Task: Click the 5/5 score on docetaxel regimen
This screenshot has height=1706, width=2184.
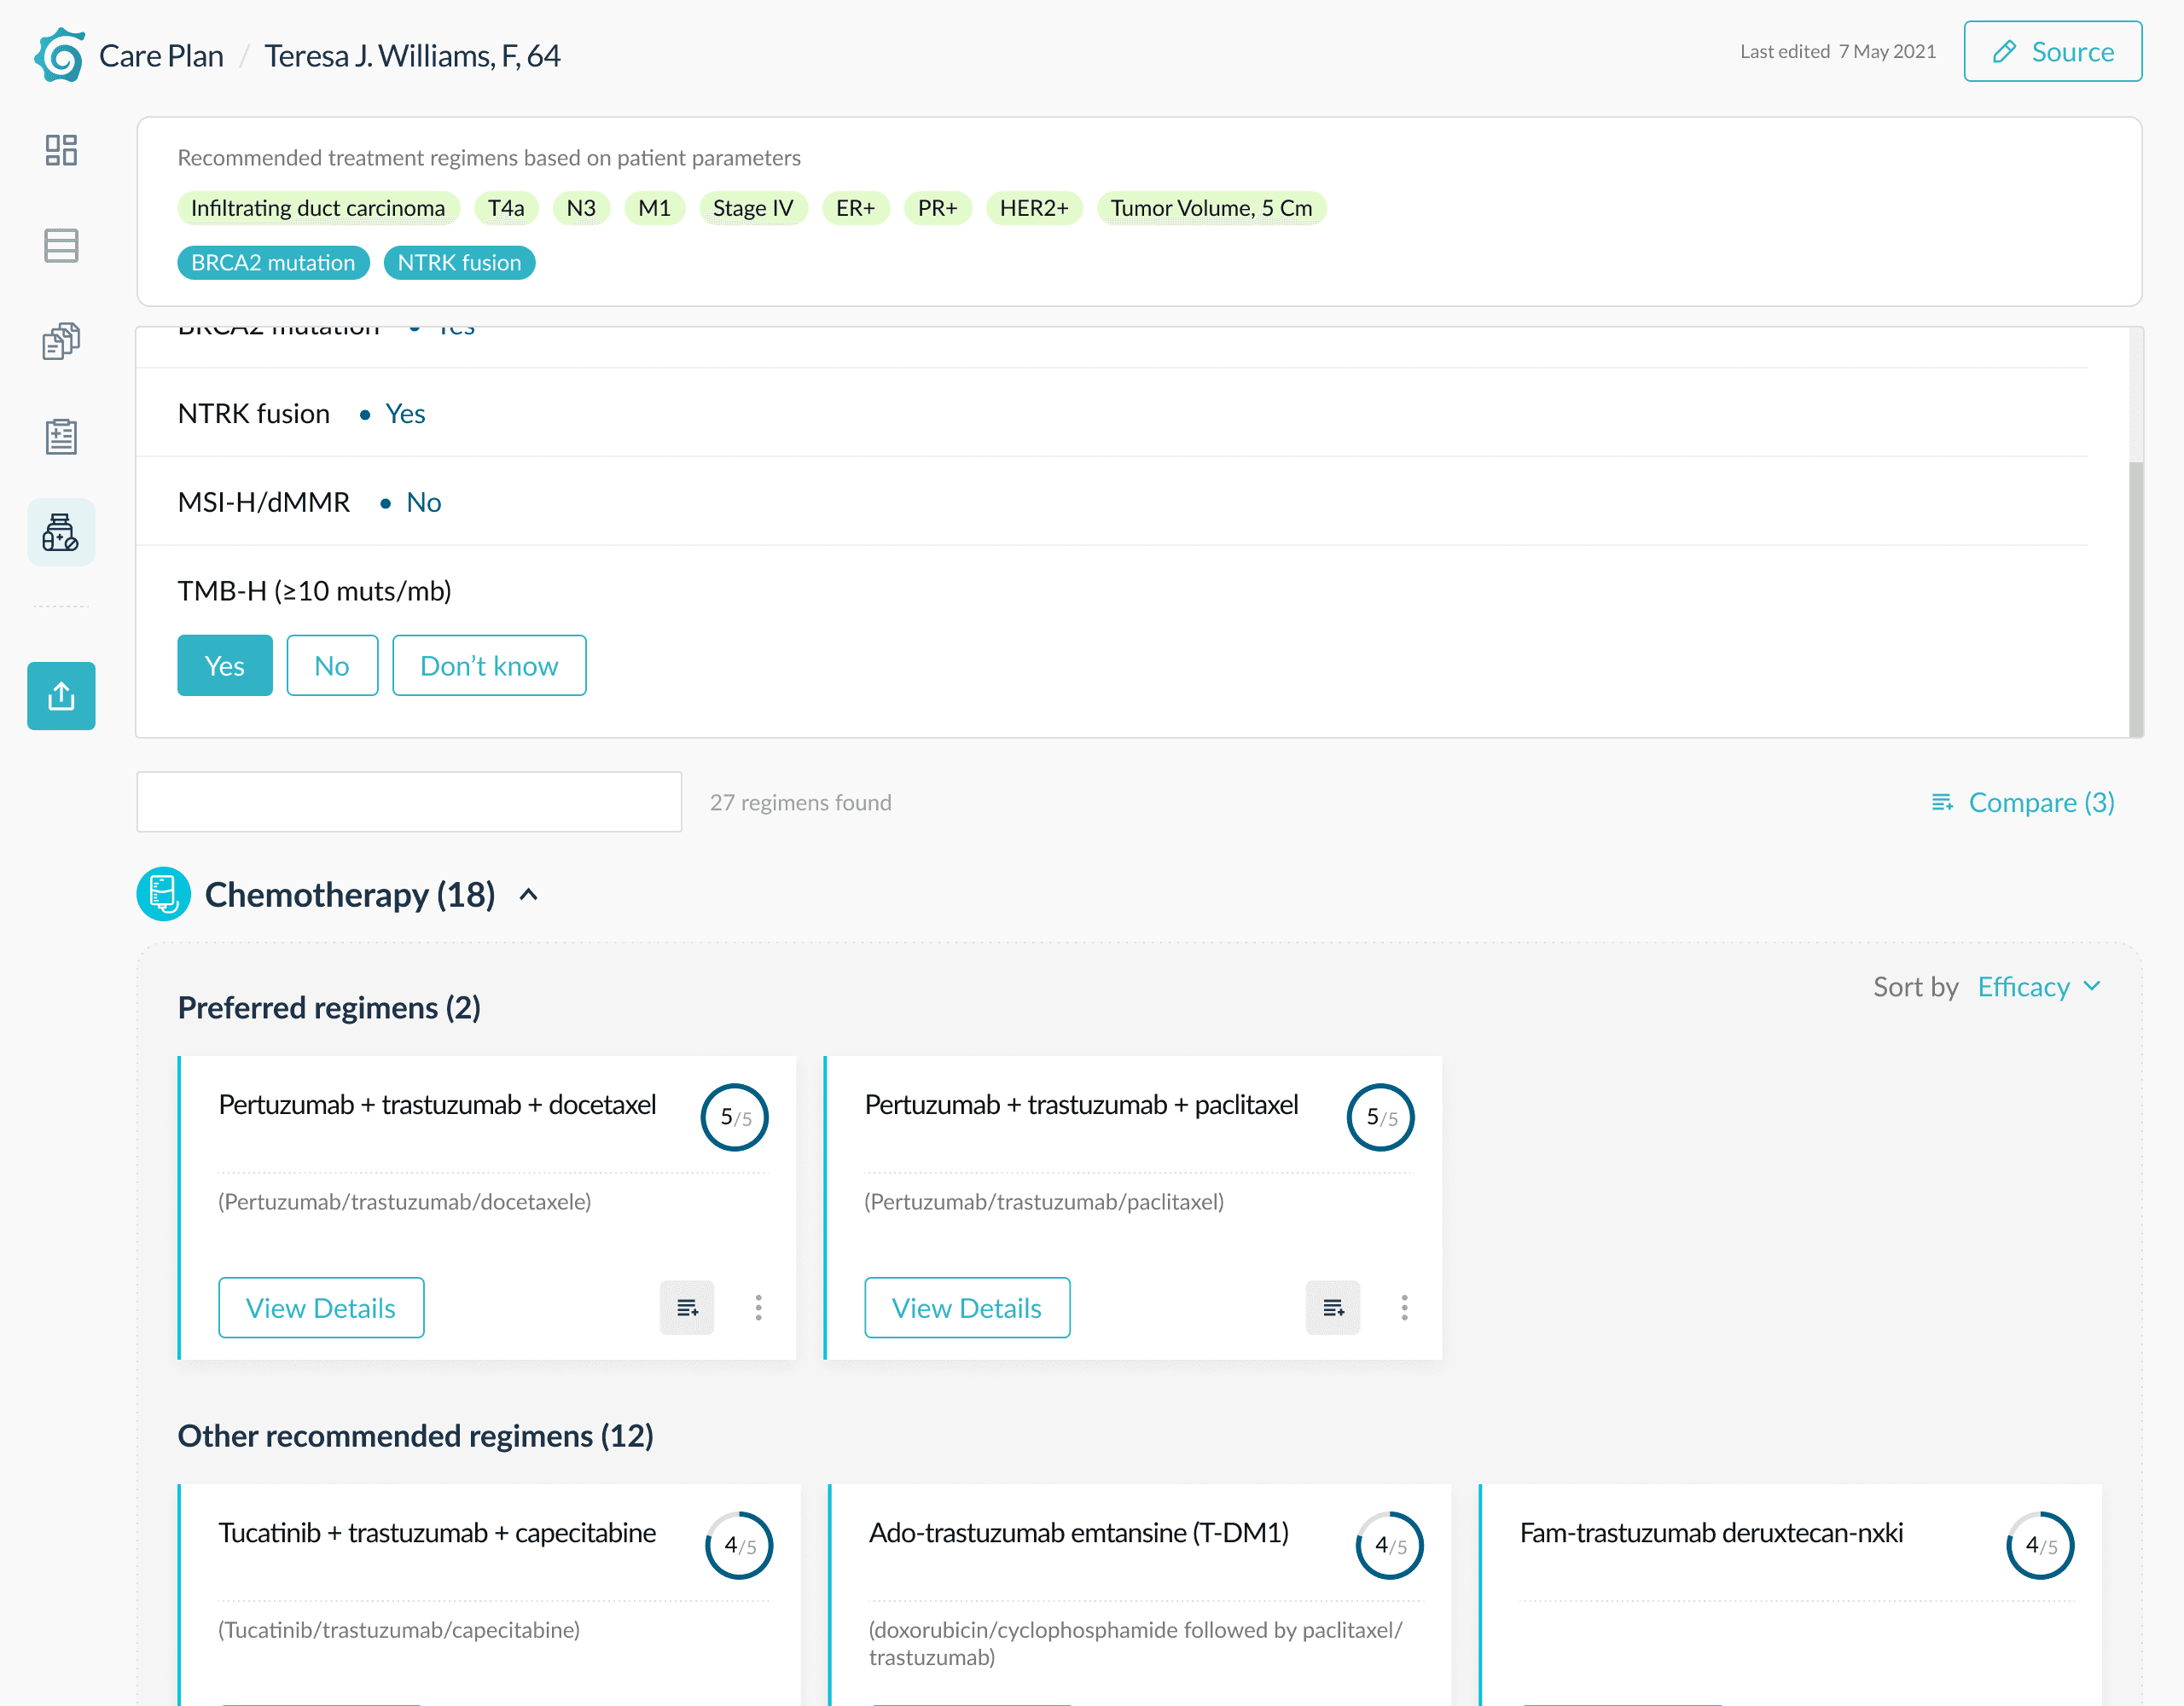Action: pyautogui.click(x=735, y=1117)
